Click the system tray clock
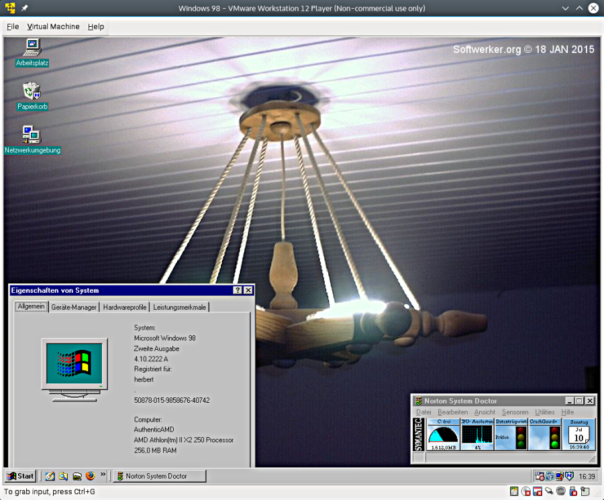Viewport: 604px width, 500px height. click(587, 477)
